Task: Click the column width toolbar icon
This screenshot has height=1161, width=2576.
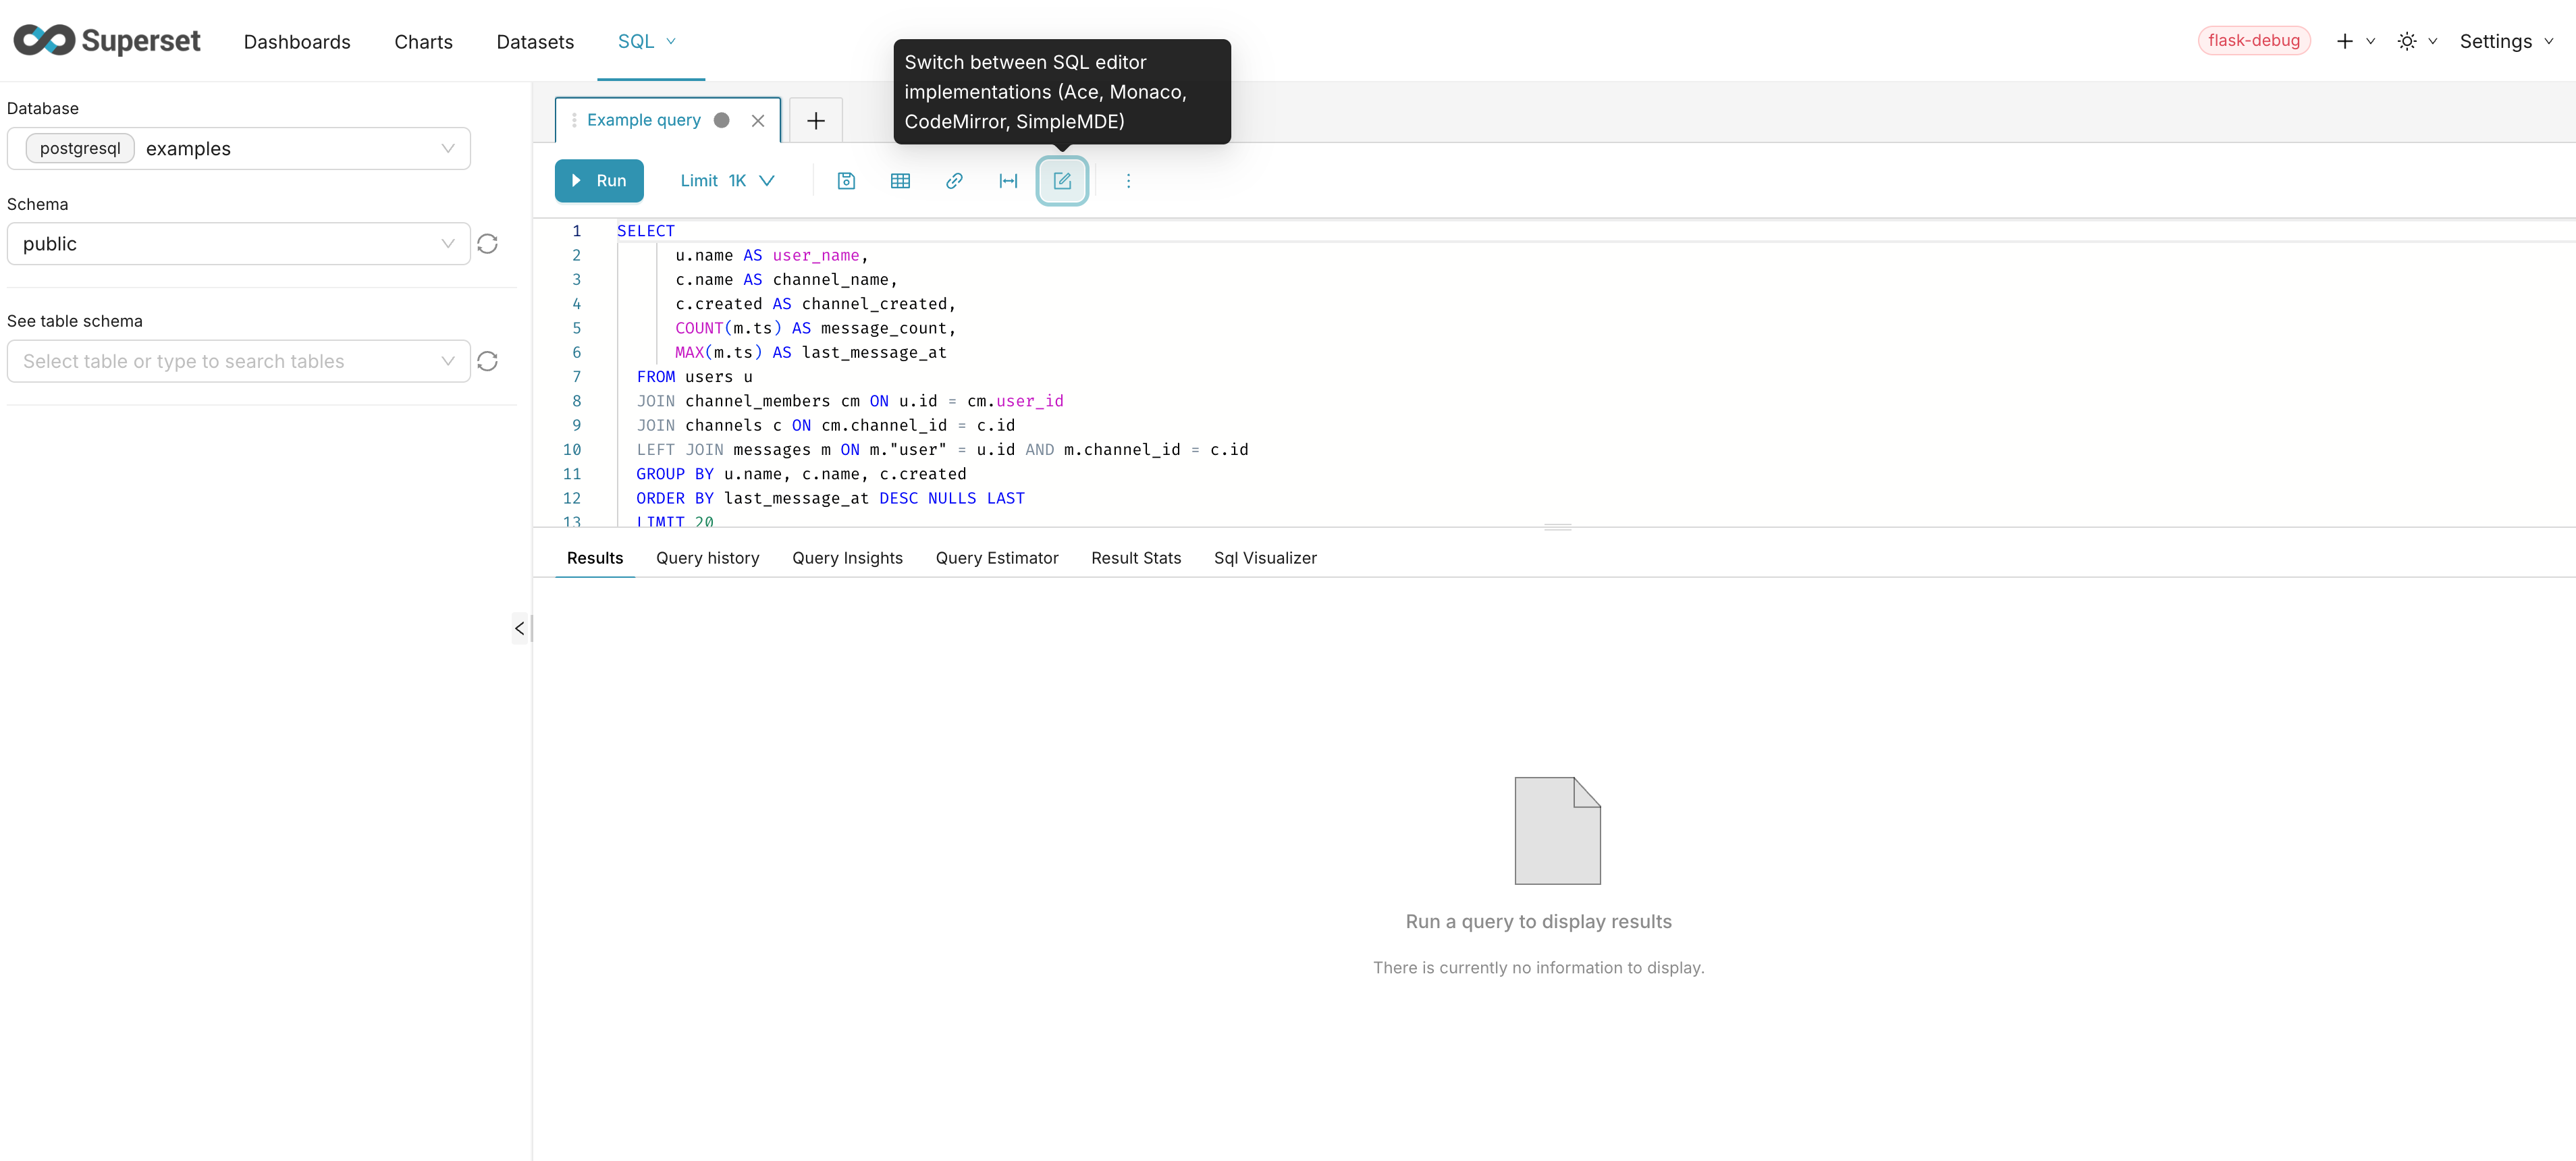Action: pos(1008,181)
